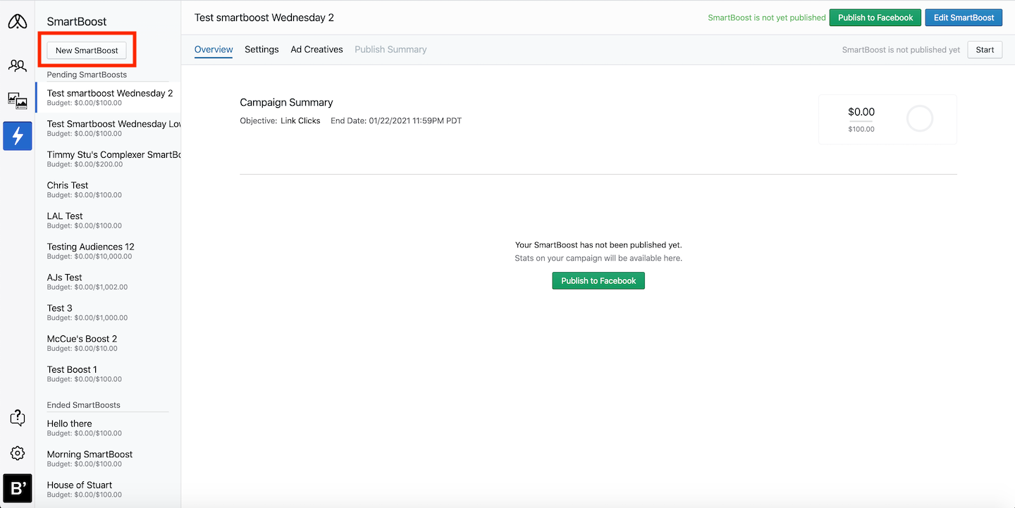Image resolution: width=1015 pixels, height=508 pixels.
Task: Select Test smartboost Wednesday 2 in list
Action: coord(109,97)
